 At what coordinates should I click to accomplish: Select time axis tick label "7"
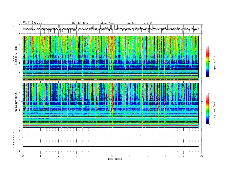[148, 156]
